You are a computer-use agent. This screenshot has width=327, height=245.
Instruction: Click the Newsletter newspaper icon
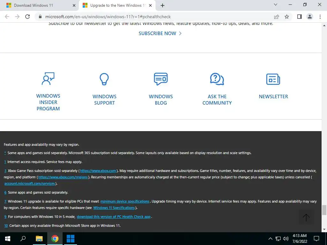pyautogui.click(x=273, y=79)
